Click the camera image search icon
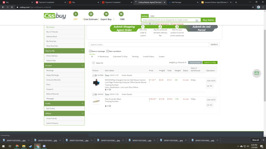The width and height of the screenshot is (266, 149). click(x=197, y=21)
